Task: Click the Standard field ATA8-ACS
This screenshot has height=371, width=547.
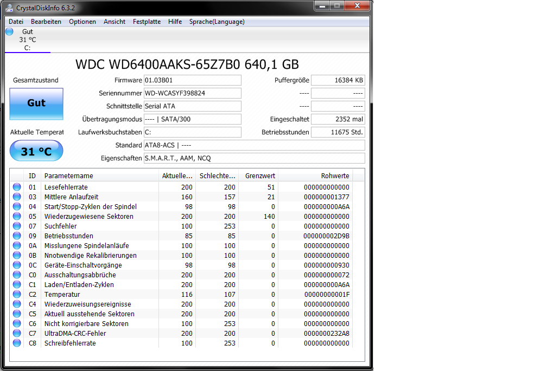Action: (255, 145)
